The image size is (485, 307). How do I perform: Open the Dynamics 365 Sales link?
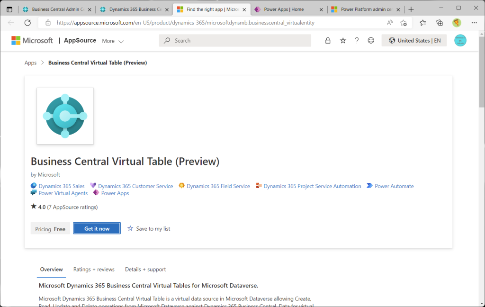(62, 186)
